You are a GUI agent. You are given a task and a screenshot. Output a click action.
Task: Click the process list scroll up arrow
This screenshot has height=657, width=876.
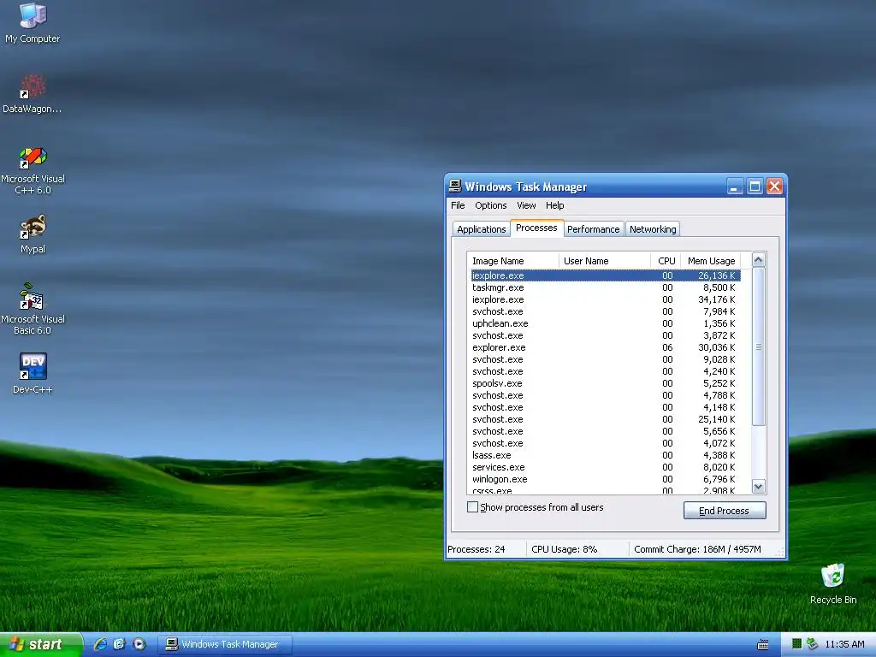pos(758,260)
